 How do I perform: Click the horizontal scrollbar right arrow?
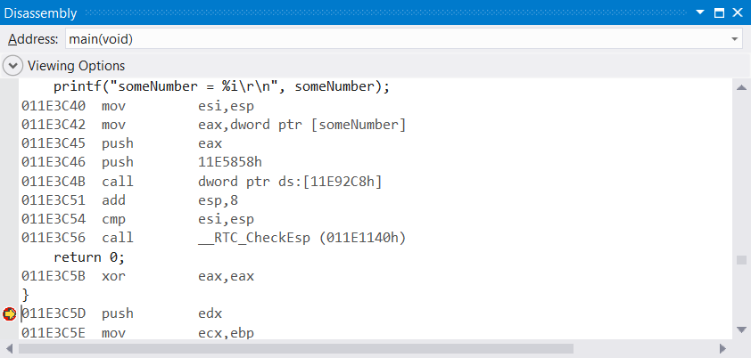[722, 349]
